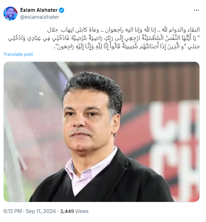Click the second line beginning يا أيتها النفس

click(x=104, y=38)
